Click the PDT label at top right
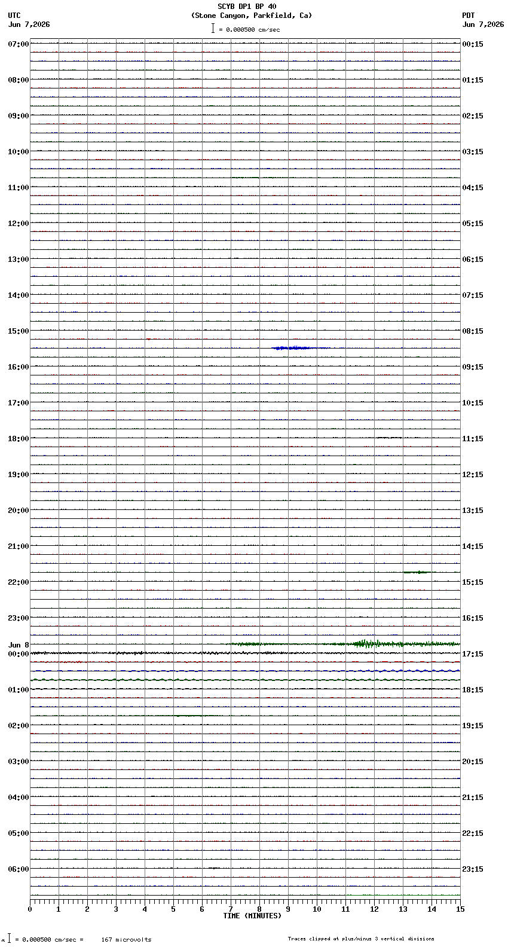 coord(468,16)
